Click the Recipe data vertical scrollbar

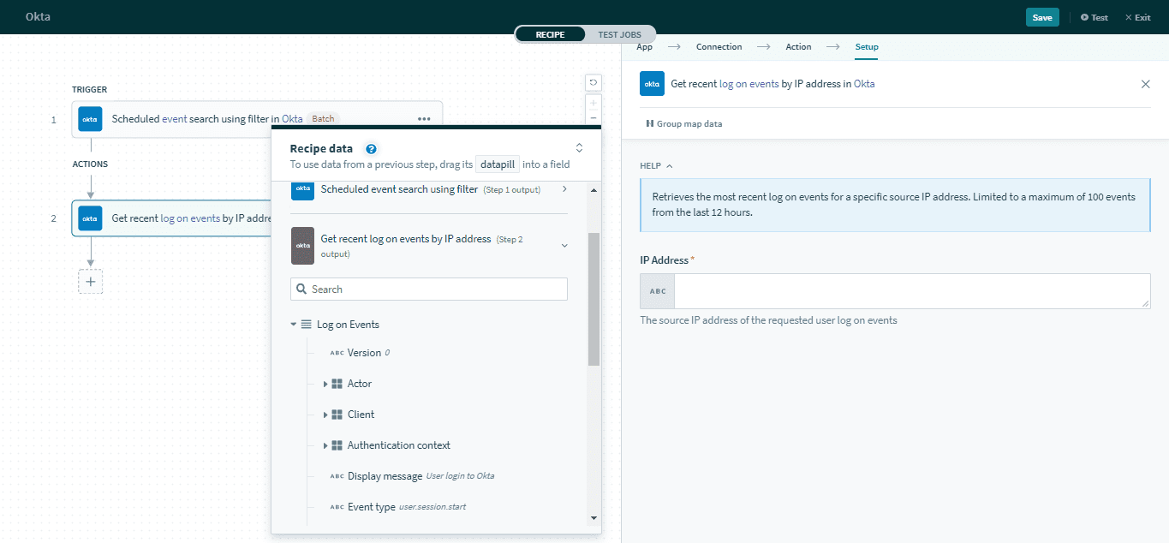pos(593,300)
